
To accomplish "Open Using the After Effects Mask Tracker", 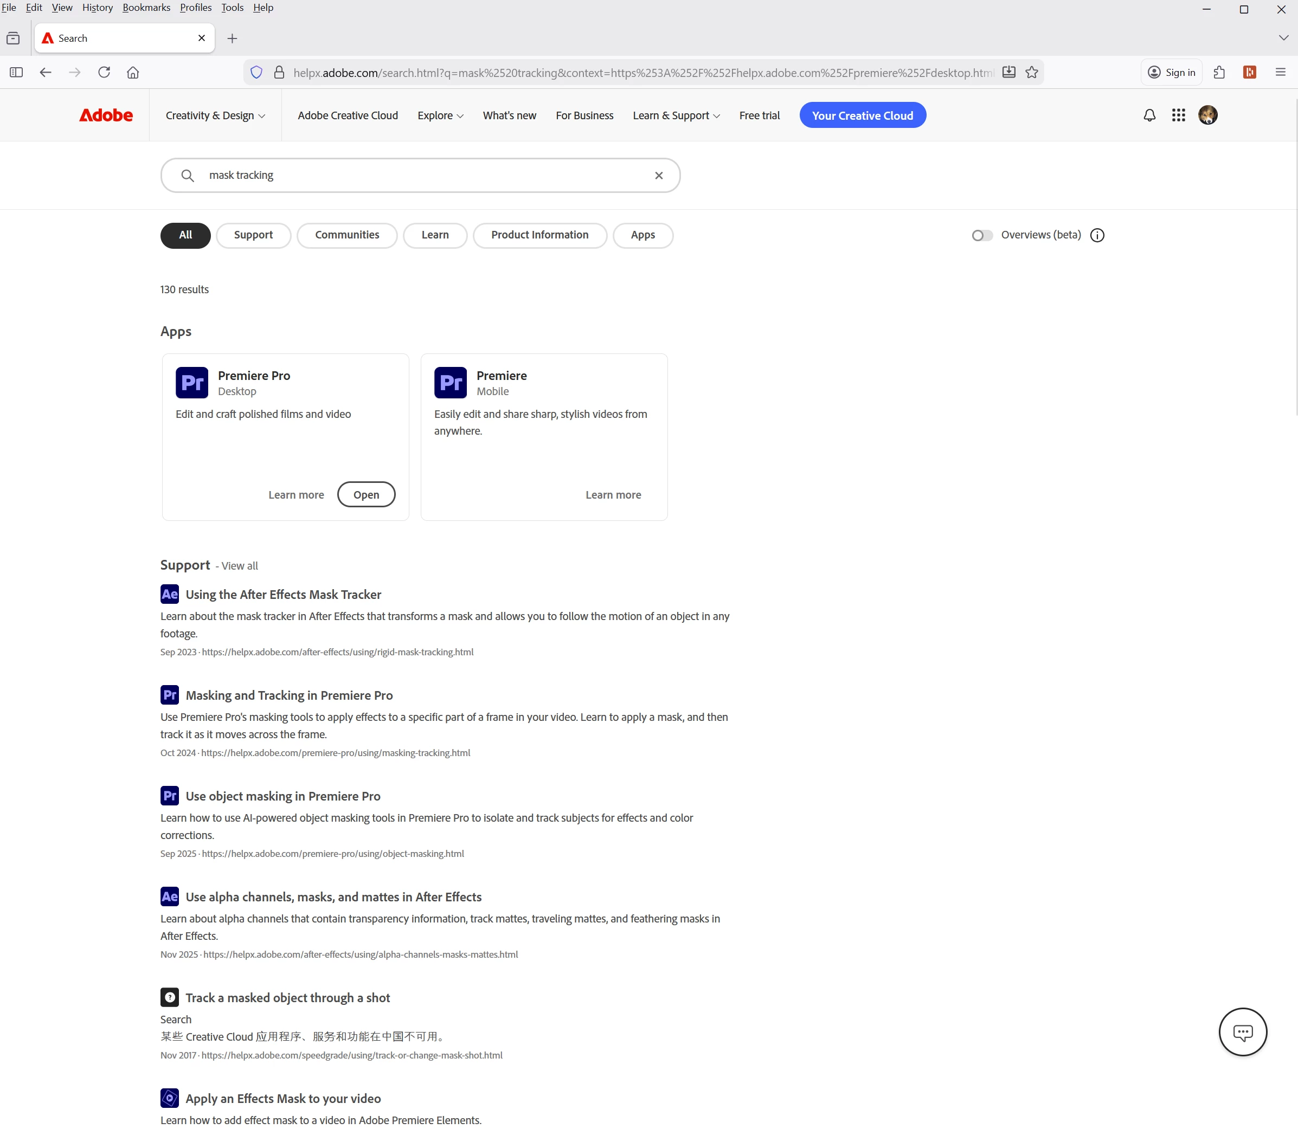I will pyautogui.click(x=284, y=595).
